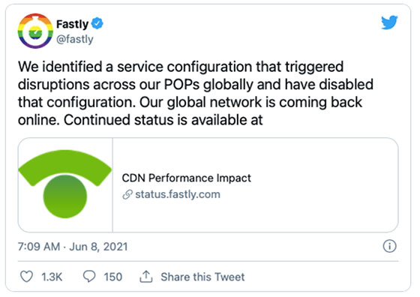Click the chain link icon beside status.fastly.com
The width and height of the screenshot is (420, 297).
click(x=127, y=194)
